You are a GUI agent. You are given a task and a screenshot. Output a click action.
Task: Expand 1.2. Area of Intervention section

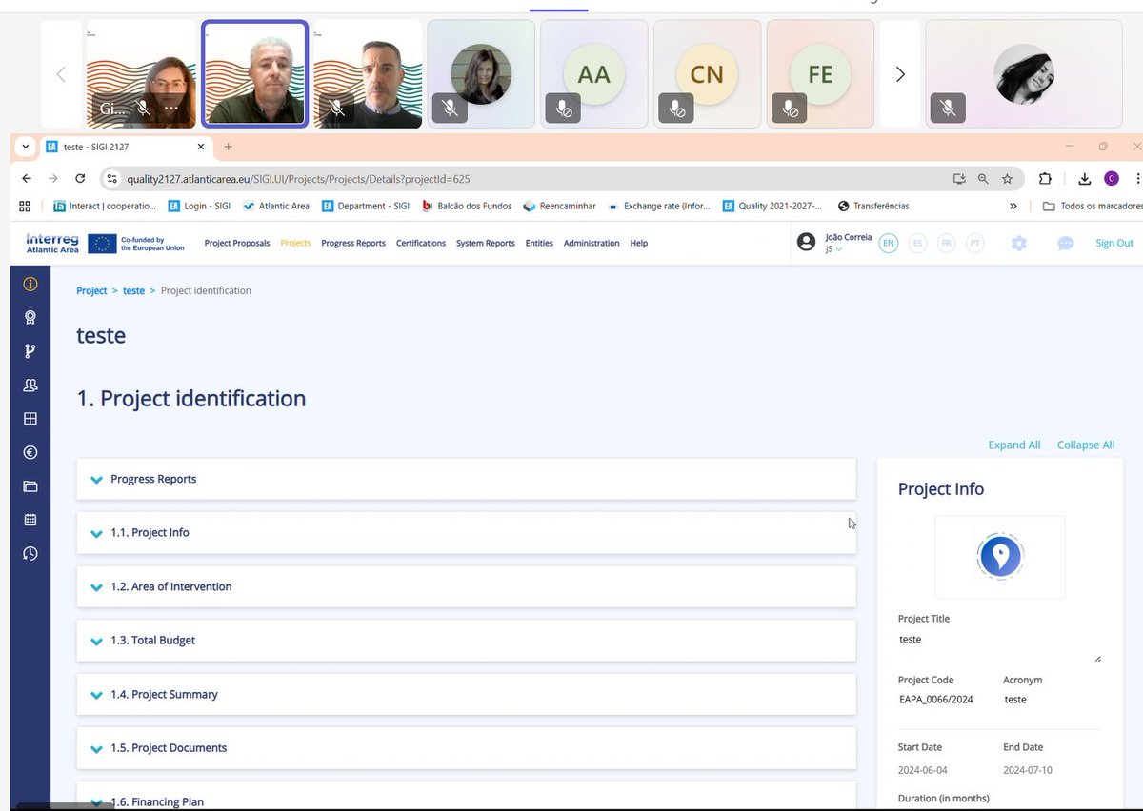pos(467,586)
